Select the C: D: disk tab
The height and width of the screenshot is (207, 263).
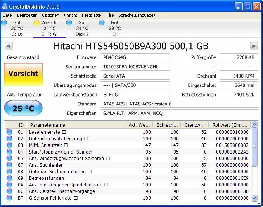[x=17, y=28]
